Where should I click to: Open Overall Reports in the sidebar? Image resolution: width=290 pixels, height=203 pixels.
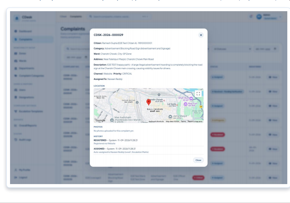tap(33, 125)
